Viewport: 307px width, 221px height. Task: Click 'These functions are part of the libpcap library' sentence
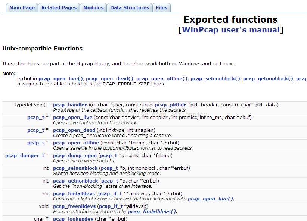point(118,64)
